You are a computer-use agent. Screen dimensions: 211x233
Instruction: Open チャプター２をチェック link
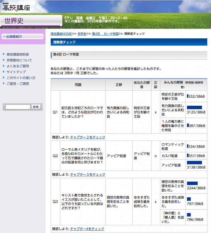coord(87,137)
